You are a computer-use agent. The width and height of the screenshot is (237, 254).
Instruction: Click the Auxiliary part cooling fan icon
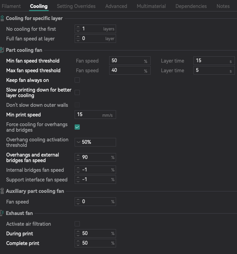[2, 191]
